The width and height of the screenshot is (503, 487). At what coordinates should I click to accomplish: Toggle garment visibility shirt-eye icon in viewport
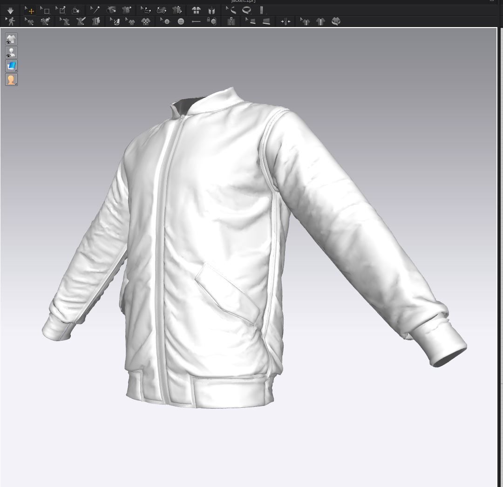(x=11, y=39)
